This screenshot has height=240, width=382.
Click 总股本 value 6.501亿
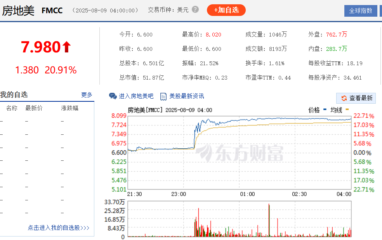click(153, 63)
